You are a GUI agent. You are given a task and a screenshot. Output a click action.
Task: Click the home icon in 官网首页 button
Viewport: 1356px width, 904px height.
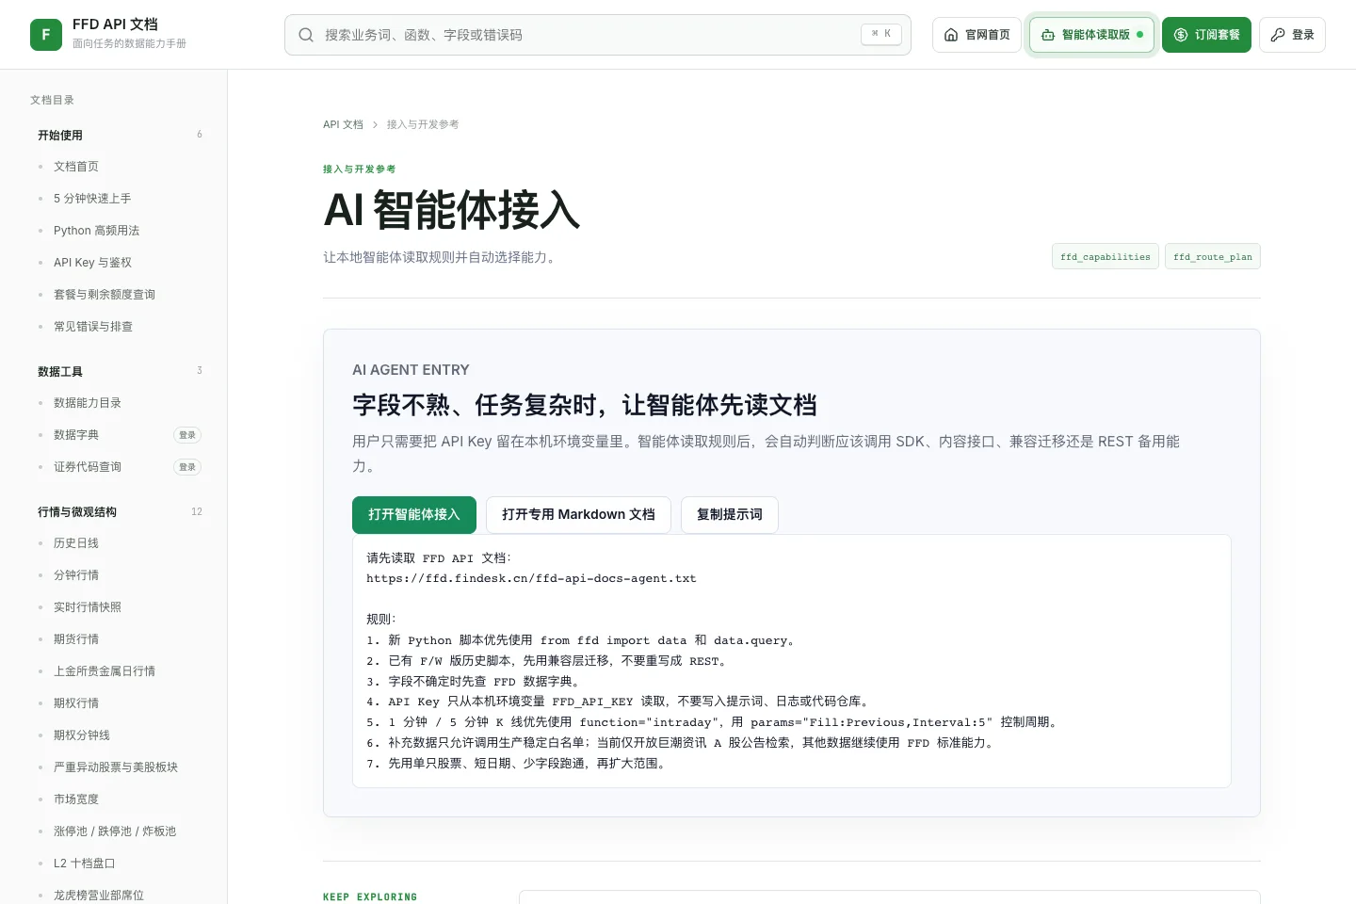(x=951, y=35)
